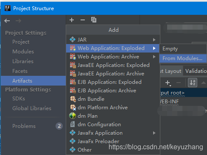
Task: Select Web Application: Exploded menu entry
Action: point(113,48)
